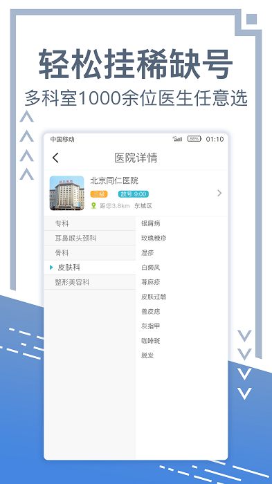The width and height of the screenshot is (272, 484).
Task: Select the 耳鼻喉头颈科 department
Action: pyautogui.click(x=90, y=239)
